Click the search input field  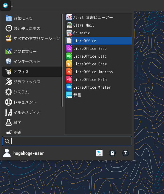pos(67,141)
